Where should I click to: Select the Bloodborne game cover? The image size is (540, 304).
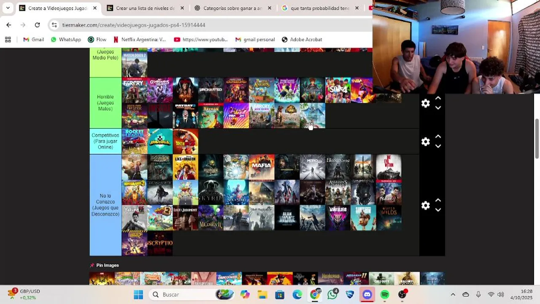pyautogui.click(x=338, y=167)
